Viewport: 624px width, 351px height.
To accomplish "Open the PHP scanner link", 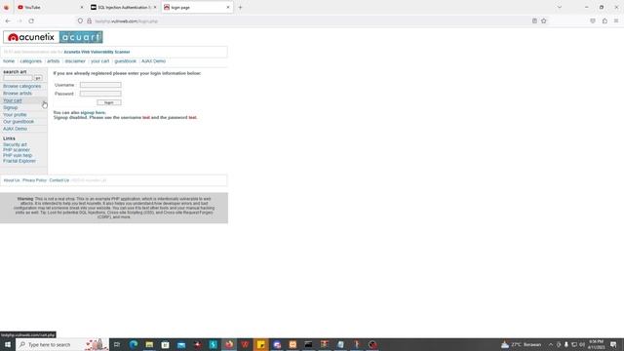I will tap(17, 150).
